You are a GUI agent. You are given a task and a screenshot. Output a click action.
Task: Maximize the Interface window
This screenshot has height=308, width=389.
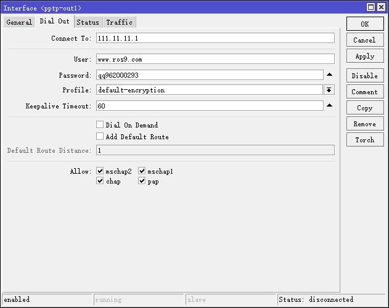pyautogui.click(x=371, y=7)
